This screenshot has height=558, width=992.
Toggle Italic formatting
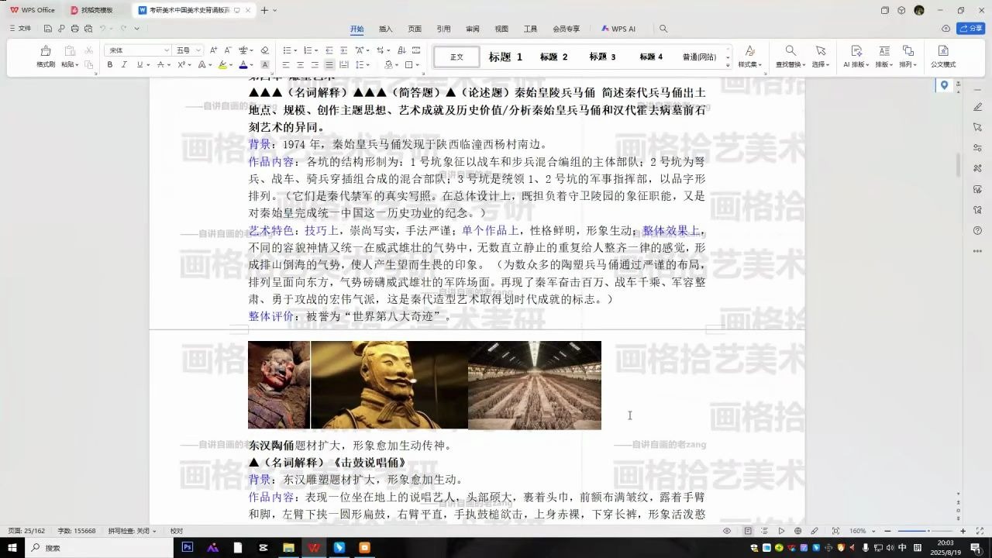(x=125, y=65)
